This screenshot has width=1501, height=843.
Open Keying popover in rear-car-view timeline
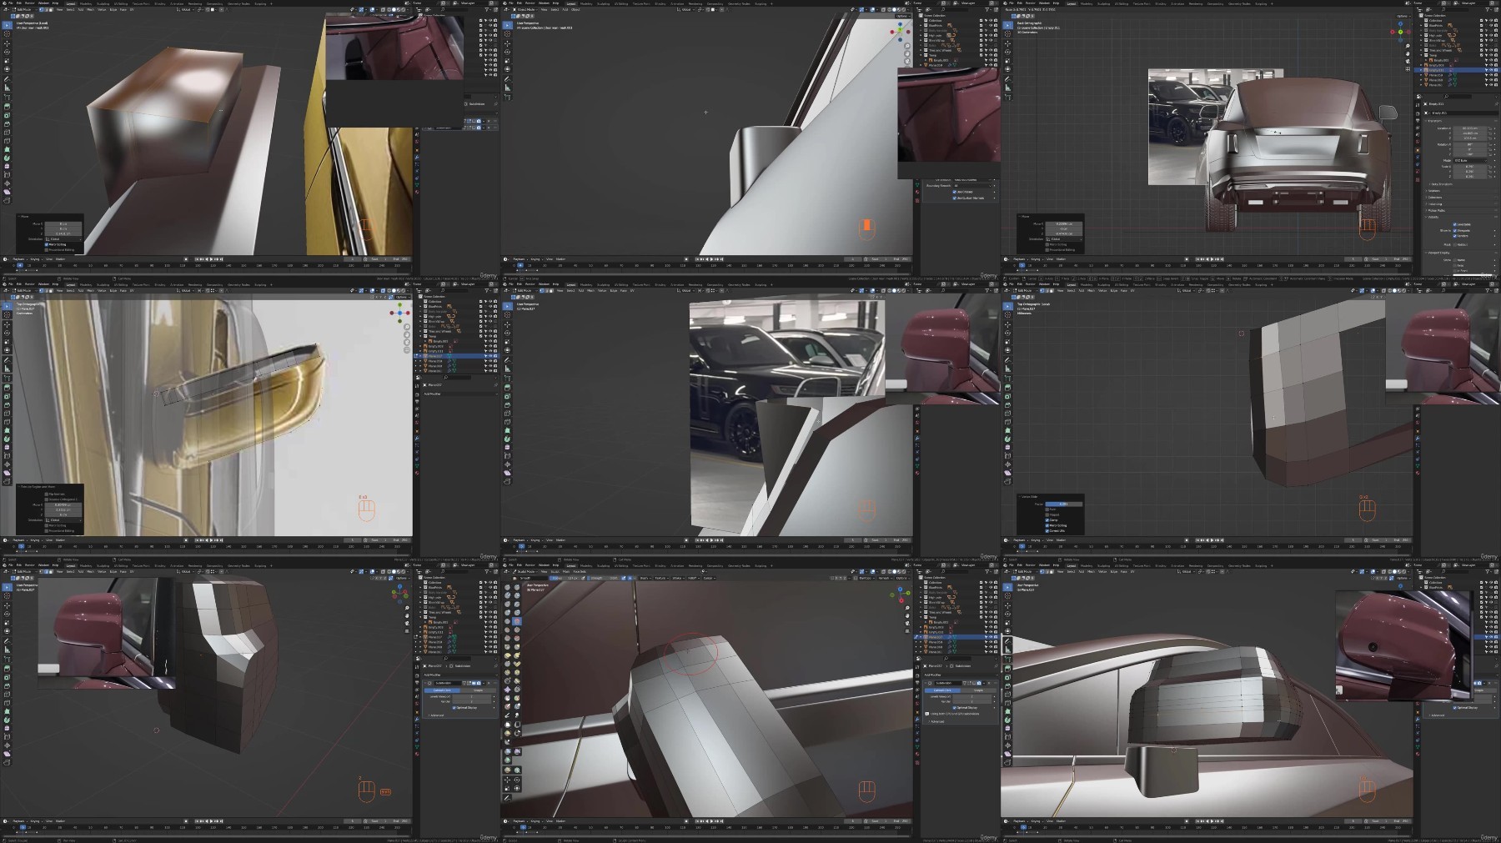click(x=1036, y=259)
